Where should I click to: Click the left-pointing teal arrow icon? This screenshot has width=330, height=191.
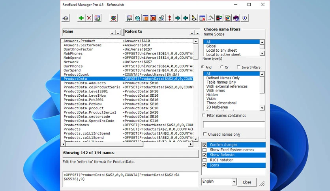pos(186,18)
